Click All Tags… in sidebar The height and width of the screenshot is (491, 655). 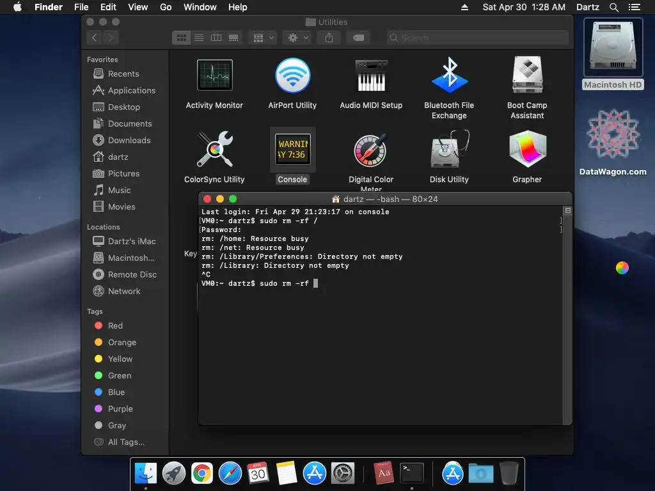pyautogui.click(x=125, y=442)
